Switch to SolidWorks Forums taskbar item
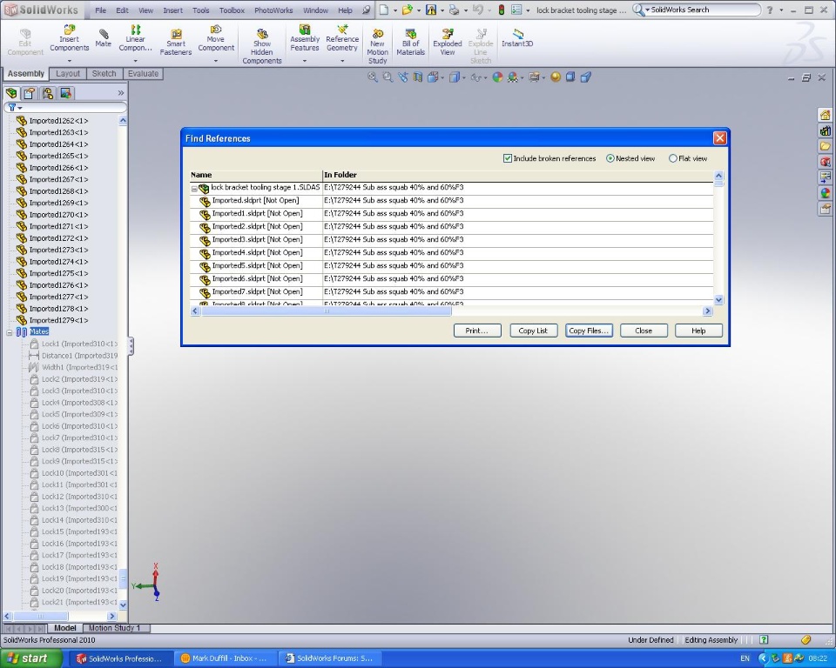The image size is (836, 668). click(x=329, y=658)
